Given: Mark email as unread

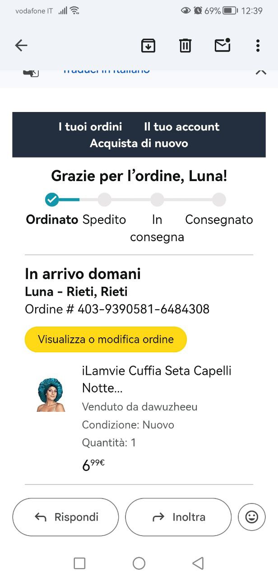Looking at the screenshot, I should 222,45.
